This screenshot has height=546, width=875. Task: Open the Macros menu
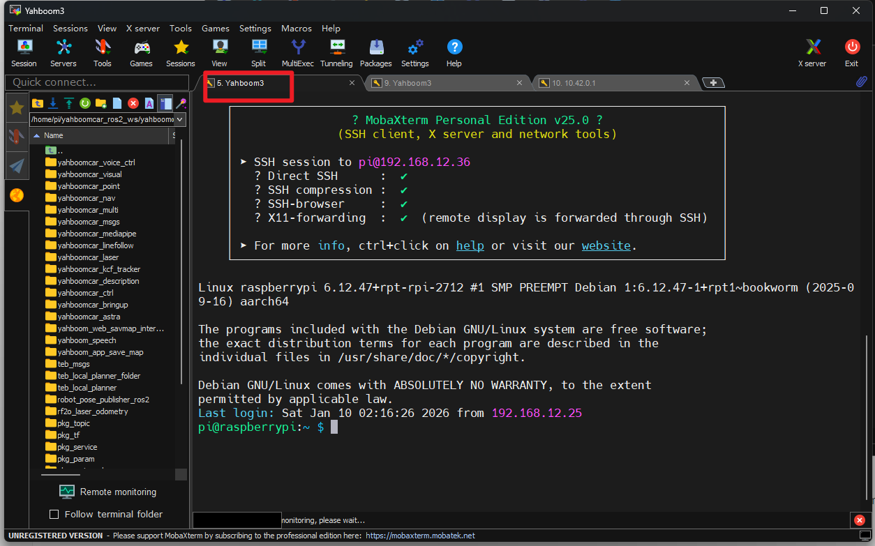click(x=296, y=29)
